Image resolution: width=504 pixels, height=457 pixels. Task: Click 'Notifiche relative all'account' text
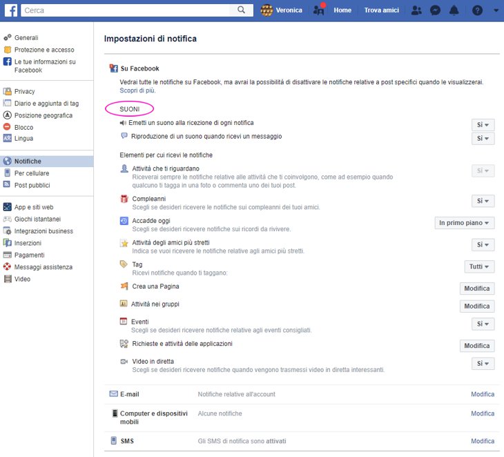coord(237,394)
